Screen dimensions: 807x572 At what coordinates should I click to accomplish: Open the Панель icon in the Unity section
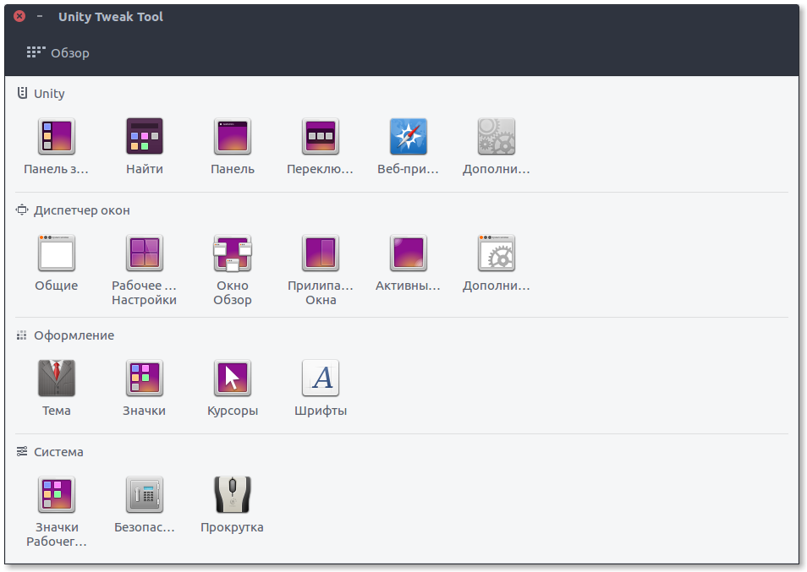point(233,136)
